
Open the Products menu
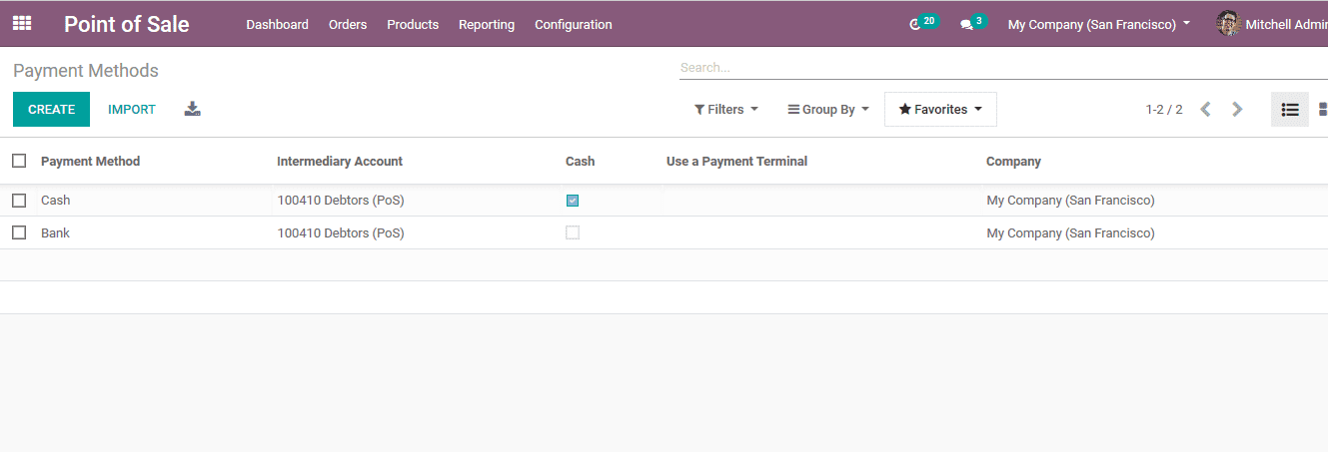click(413, 24)
